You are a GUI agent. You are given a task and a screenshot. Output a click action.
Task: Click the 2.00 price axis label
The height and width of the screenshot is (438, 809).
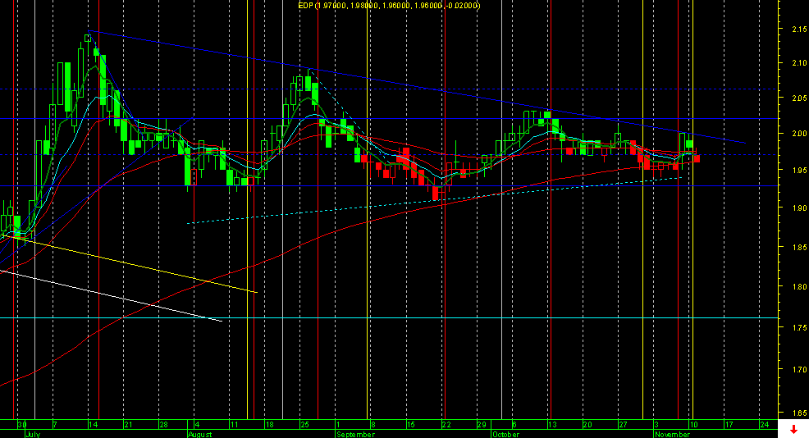(799, 134)
